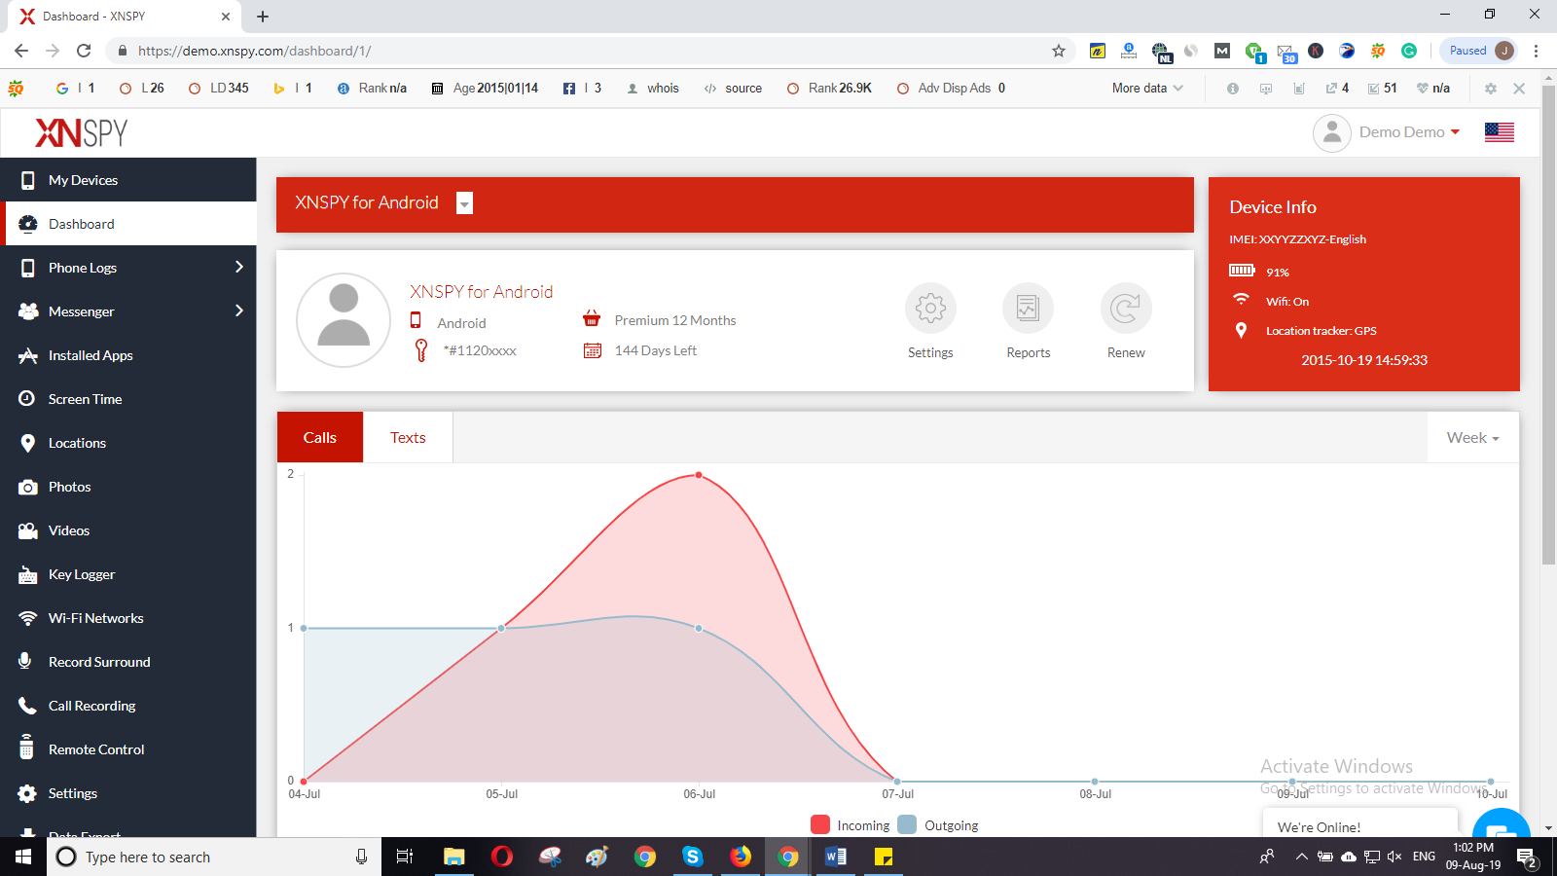Open Word from the taskbar
1557x876 pixels.
835,857
